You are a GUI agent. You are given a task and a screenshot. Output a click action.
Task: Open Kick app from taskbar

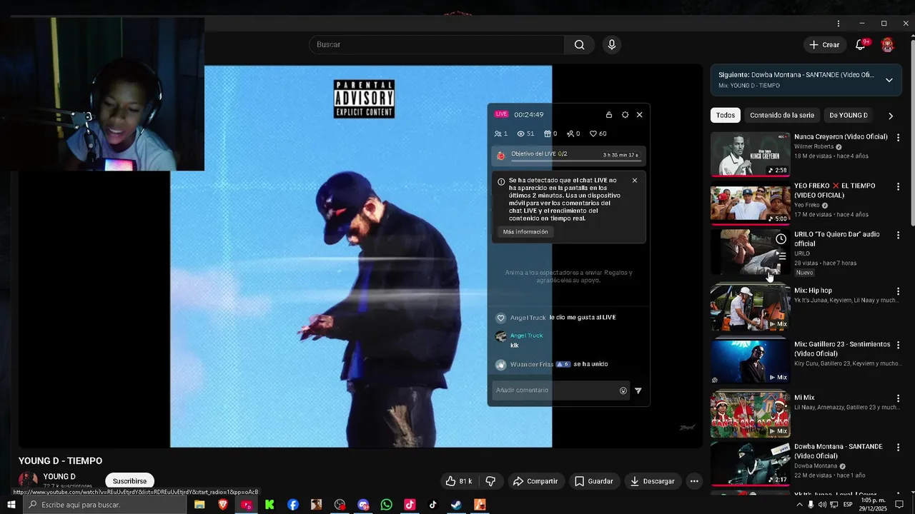(269, 505)
